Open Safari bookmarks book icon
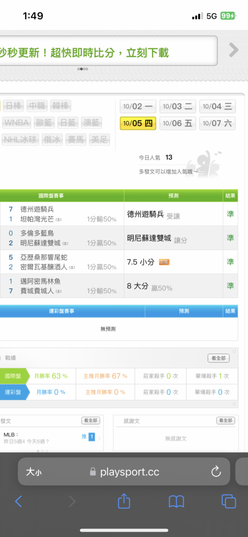Image resolution: width=248 pixels, height=537 pixels. [177, 502]
